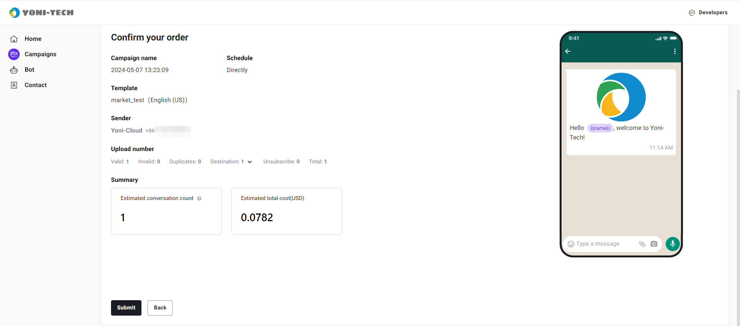The image size is (740, 326).
Task: Click the emoji smiley in message bar
Action: tap(571, 244)
